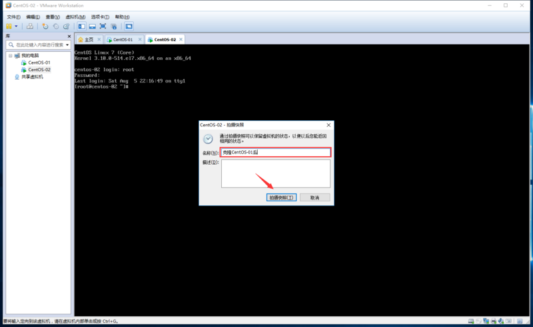Viewport: 533px width, 327px height.
Task: Open the library search filter dropdown
Action: 67,45
